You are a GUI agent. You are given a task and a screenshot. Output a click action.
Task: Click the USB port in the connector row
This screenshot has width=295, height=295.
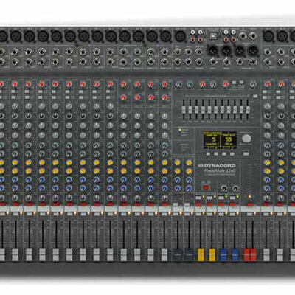212,36
